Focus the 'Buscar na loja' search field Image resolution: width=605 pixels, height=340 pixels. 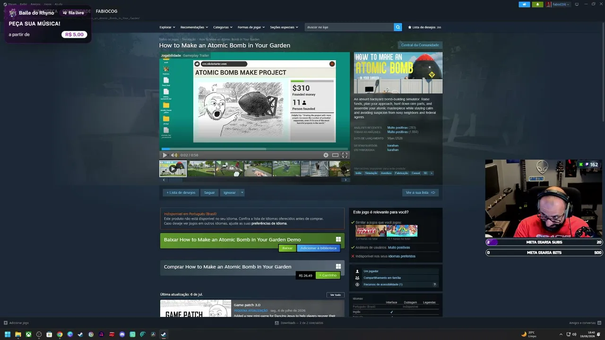[x=349, y=27]
